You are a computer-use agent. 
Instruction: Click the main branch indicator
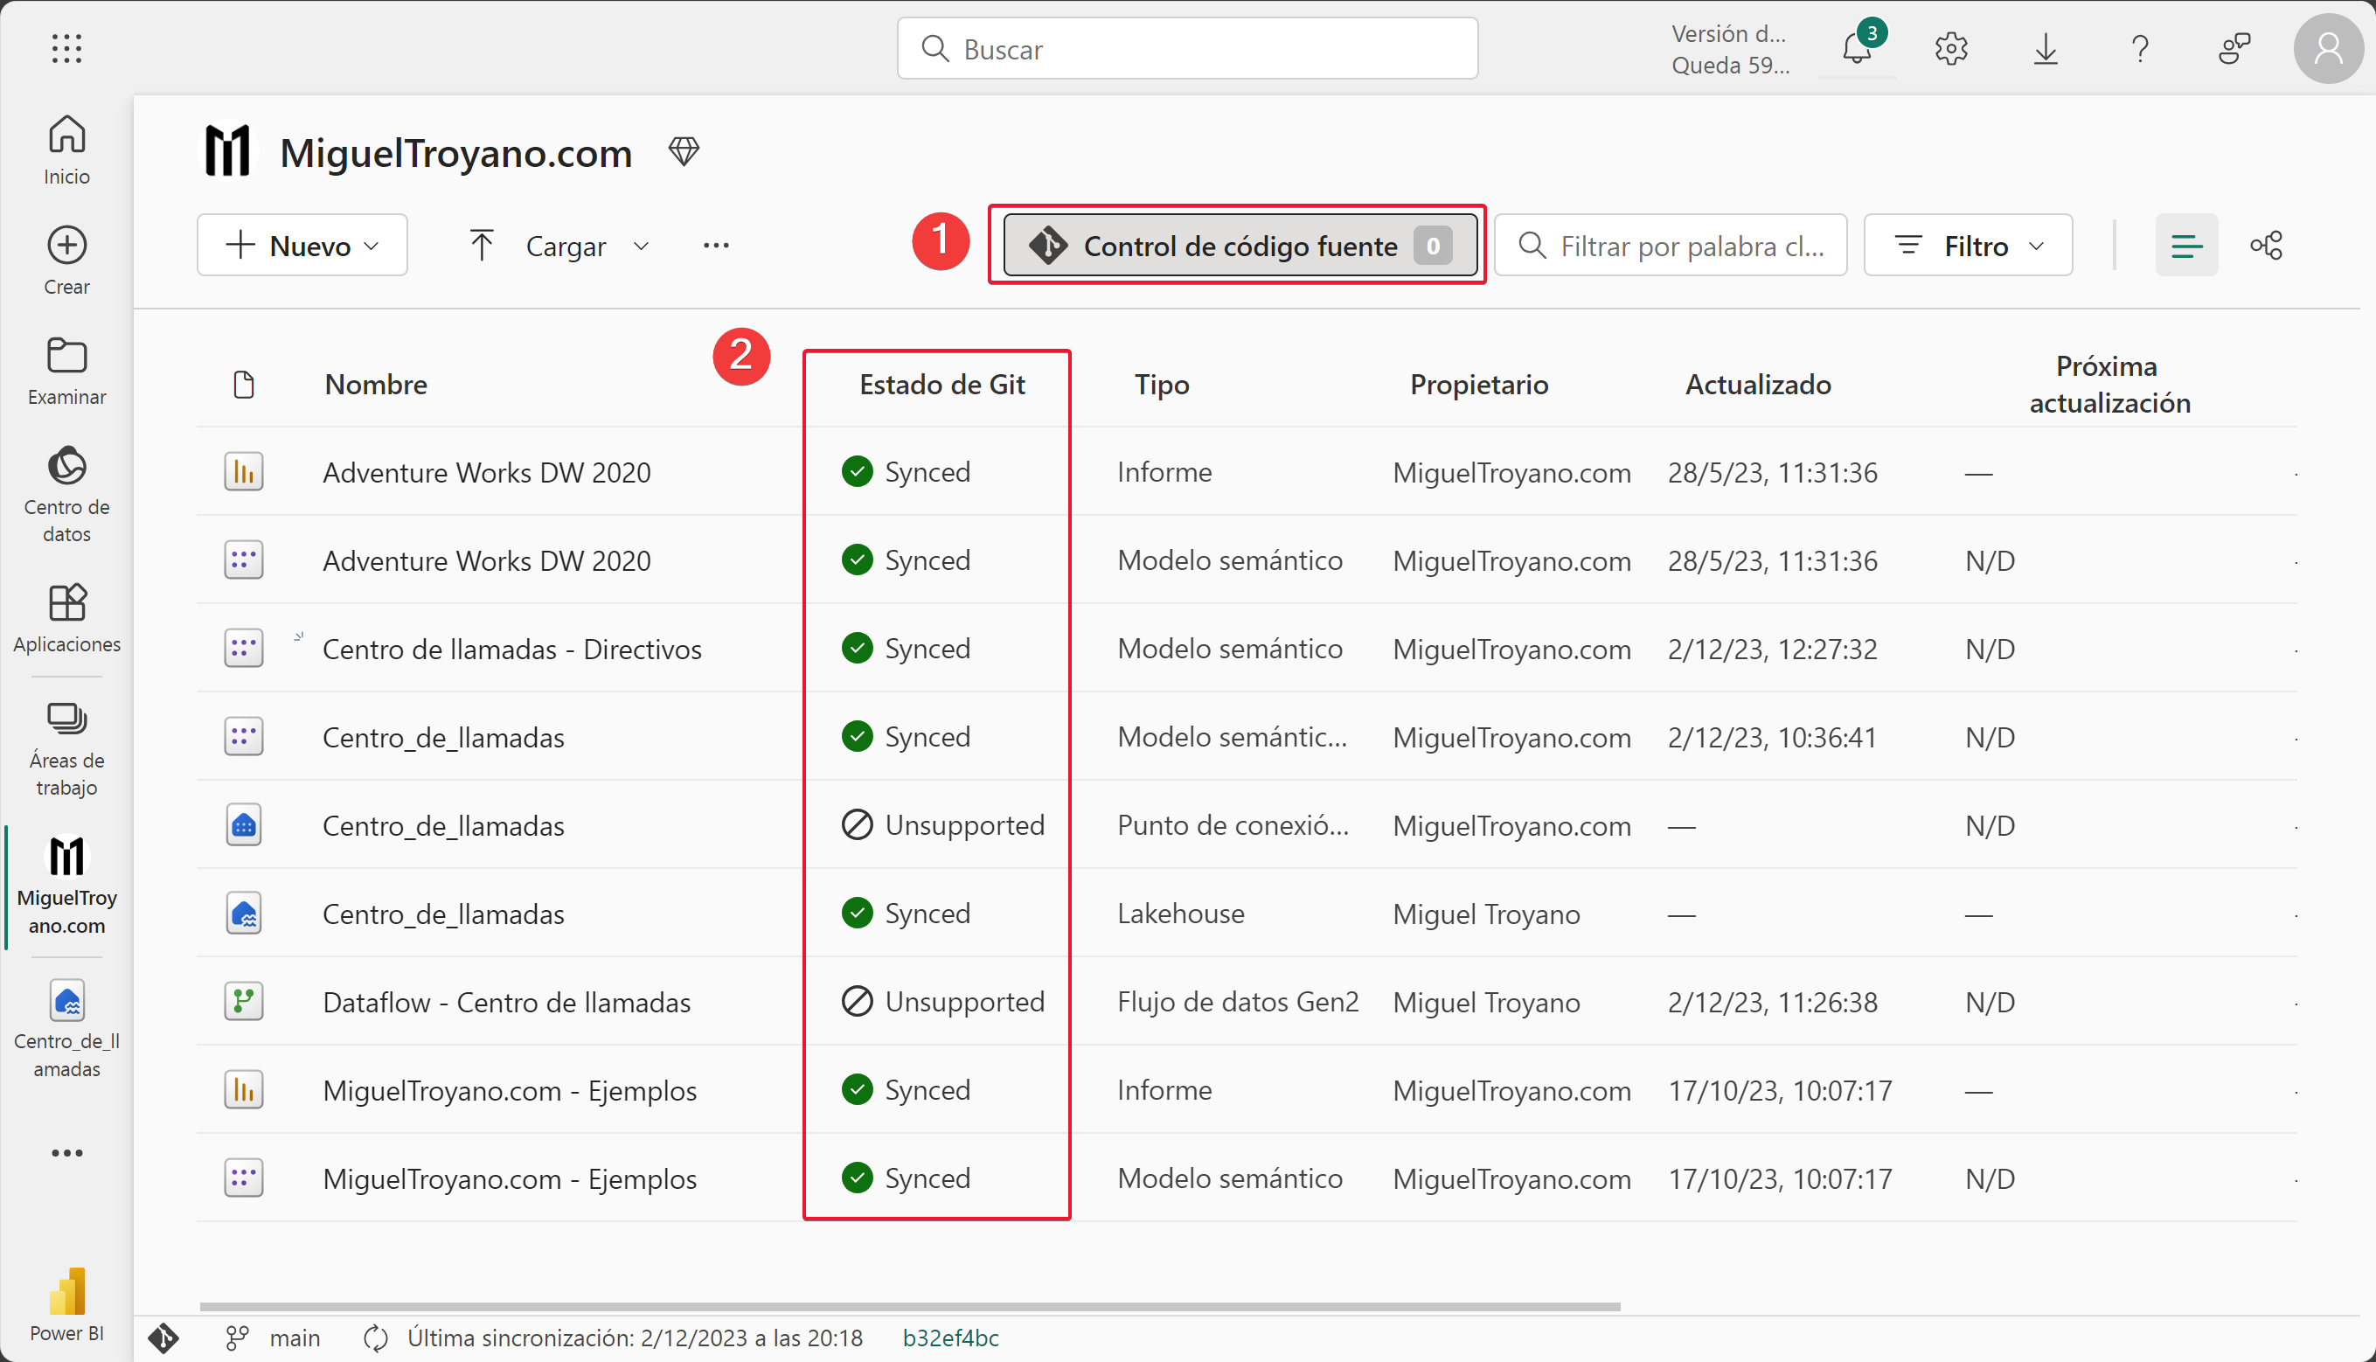pos(274,1338)
